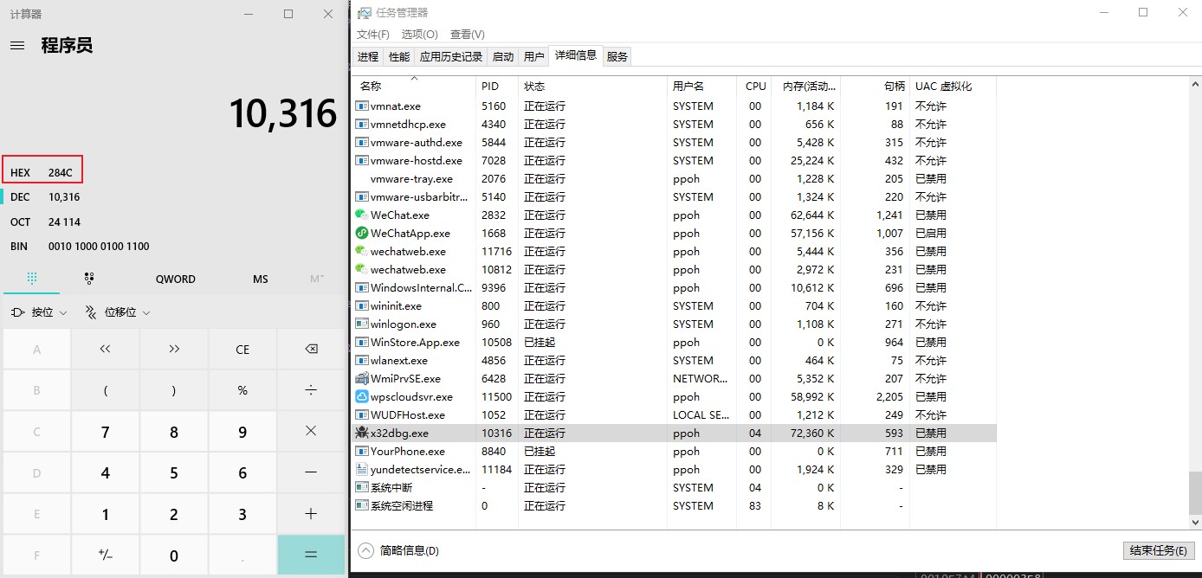Click scrollbar up arrow in Task Manager
Viewport: 1202px width, 578px height.
(x=1195, y=84)
